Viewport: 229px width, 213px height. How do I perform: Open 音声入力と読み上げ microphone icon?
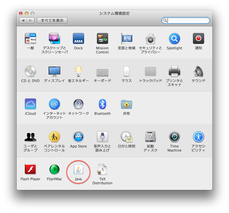click(102, 137)
